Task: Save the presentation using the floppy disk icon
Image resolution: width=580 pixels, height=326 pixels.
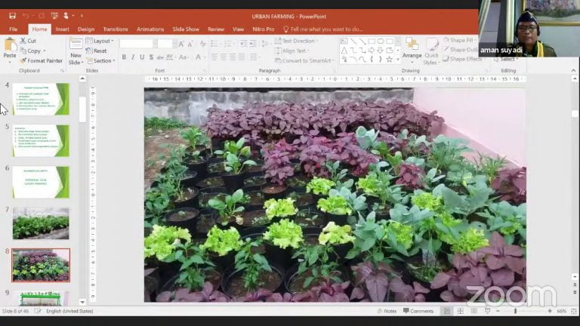Action: (x=12, y=16)
